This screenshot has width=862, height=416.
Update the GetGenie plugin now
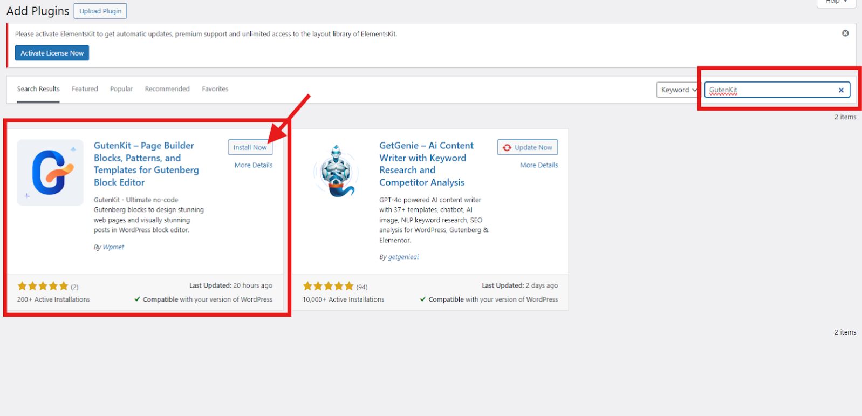(x=528, y=147)
